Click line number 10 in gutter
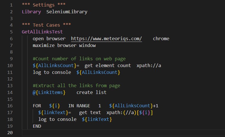This screenshot has height=137, width=225. pyautogui.click(x=10, y=66)
